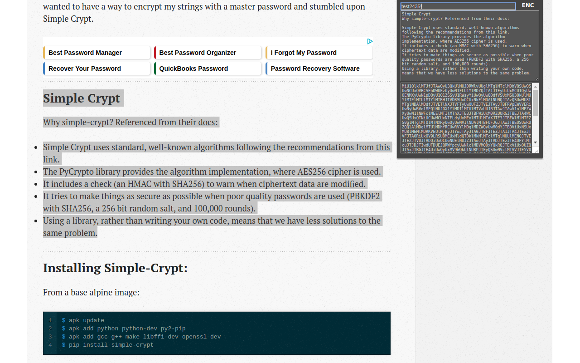Image resolution: width=580 pixels, height=363 pixels.
Task: Click the output textarea scrollbar down arrow
Action: 536,142
